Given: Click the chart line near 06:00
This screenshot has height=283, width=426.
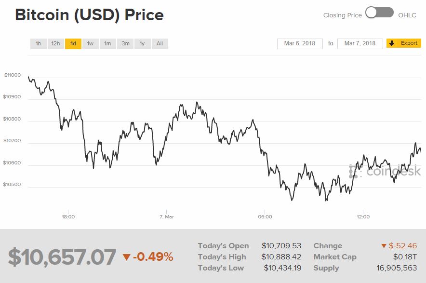Looking at the screenshot, I should click(x=266, y=153).
